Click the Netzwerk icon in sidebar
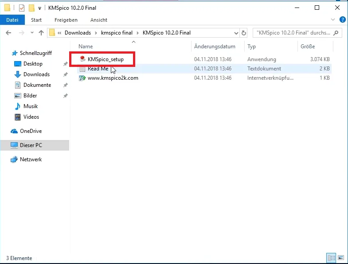 (14, 159)
